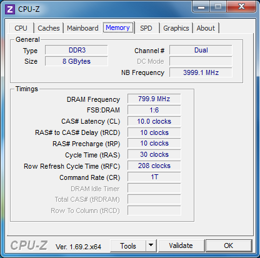Image resolution: width=260 pixels, height=258 pixels.
Task: Click the Validate button
Action: tap(181, 246)
